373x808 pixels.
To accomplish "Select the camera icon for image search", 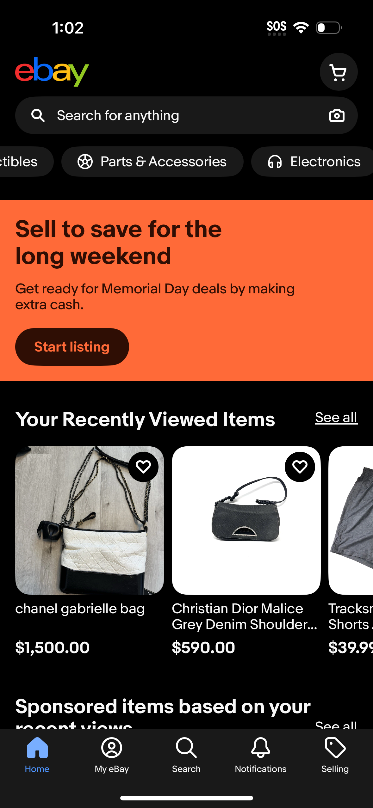I will [337, 115].
